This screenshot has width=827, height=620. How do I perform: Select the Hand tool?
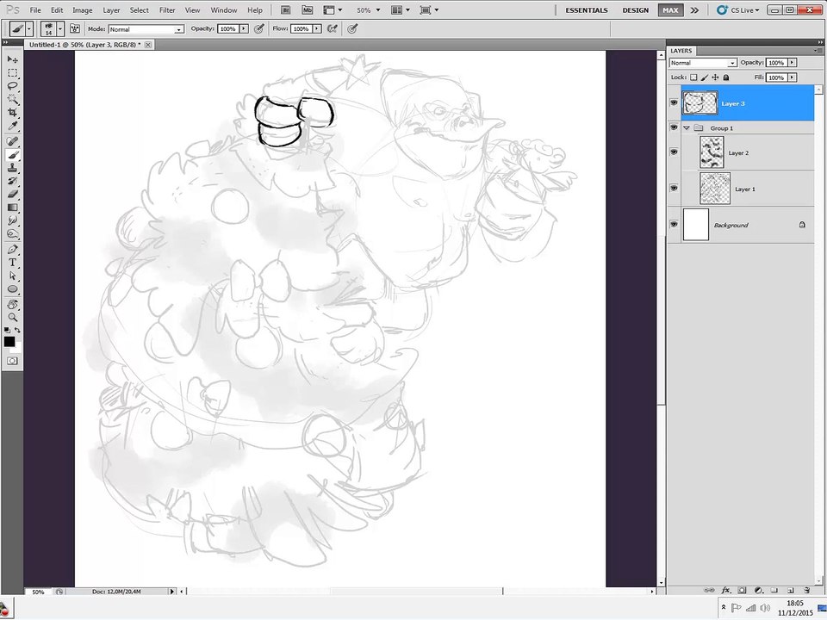(12, 304)
